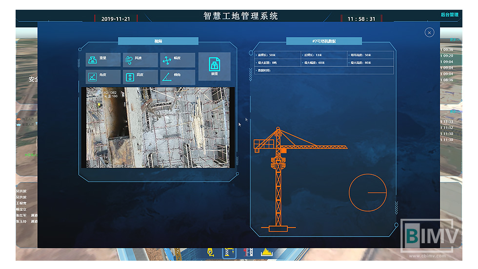Image resolution: width=478 pixels, height=269 pixels.
Task: Open the yellow mountain pit icon in bottom bar
Action: (x=266, y=252)
